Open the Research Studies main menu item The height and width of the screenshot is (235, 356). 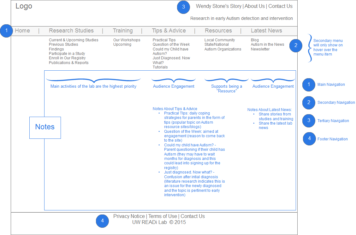tap(71, 31)
